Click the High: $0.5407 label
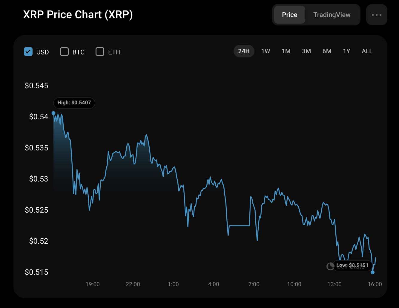Image resolution: width=399 pixels, height=308 pixels. [74, 103]
